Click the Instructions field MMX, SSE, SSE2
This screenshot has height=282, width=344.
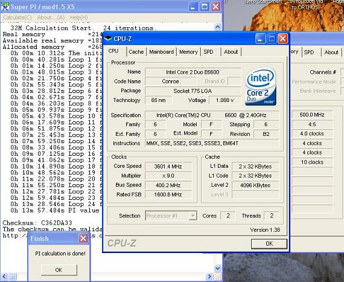(212, 143)
